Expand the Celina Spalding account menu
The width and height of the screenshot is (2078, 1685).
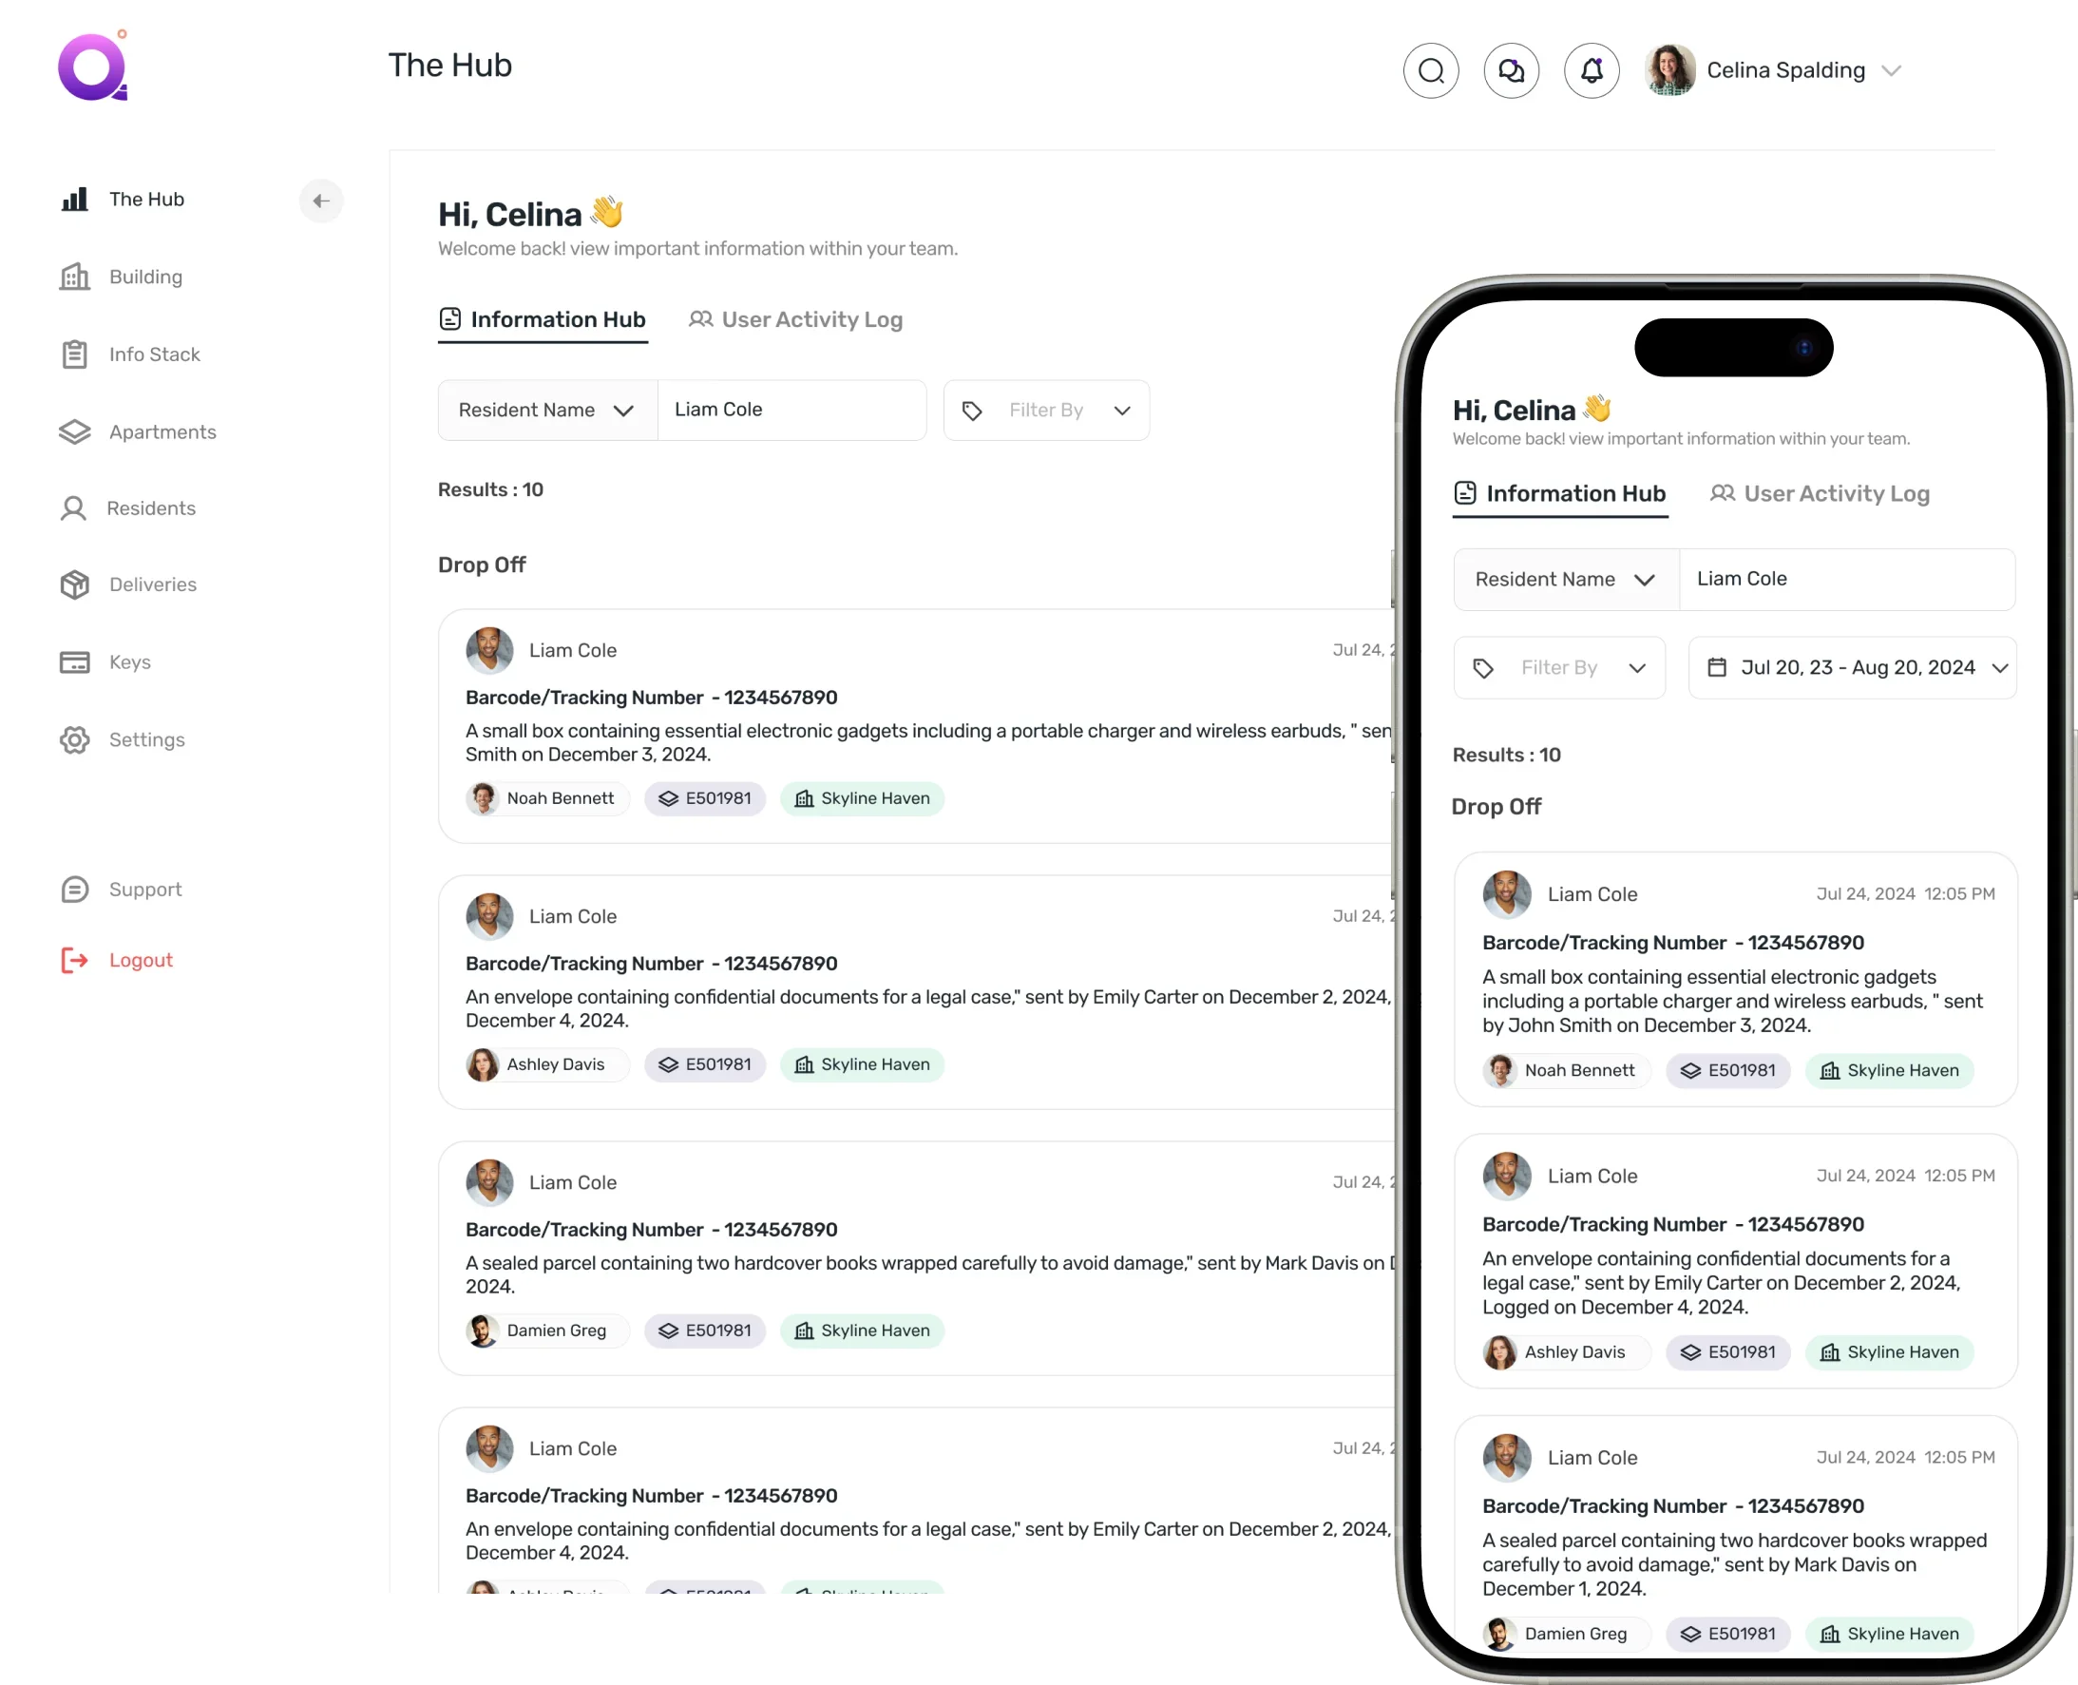[1890, 71]
